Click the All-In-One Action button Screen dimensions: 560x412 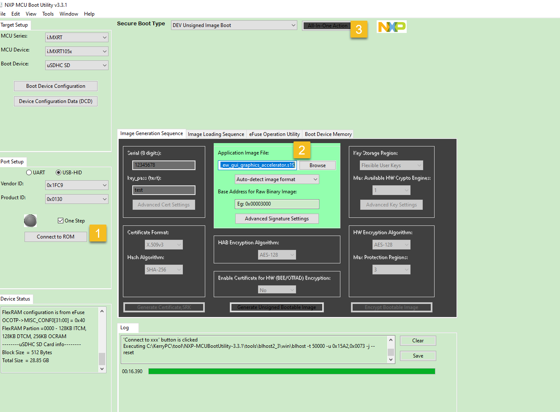(327, 26)
